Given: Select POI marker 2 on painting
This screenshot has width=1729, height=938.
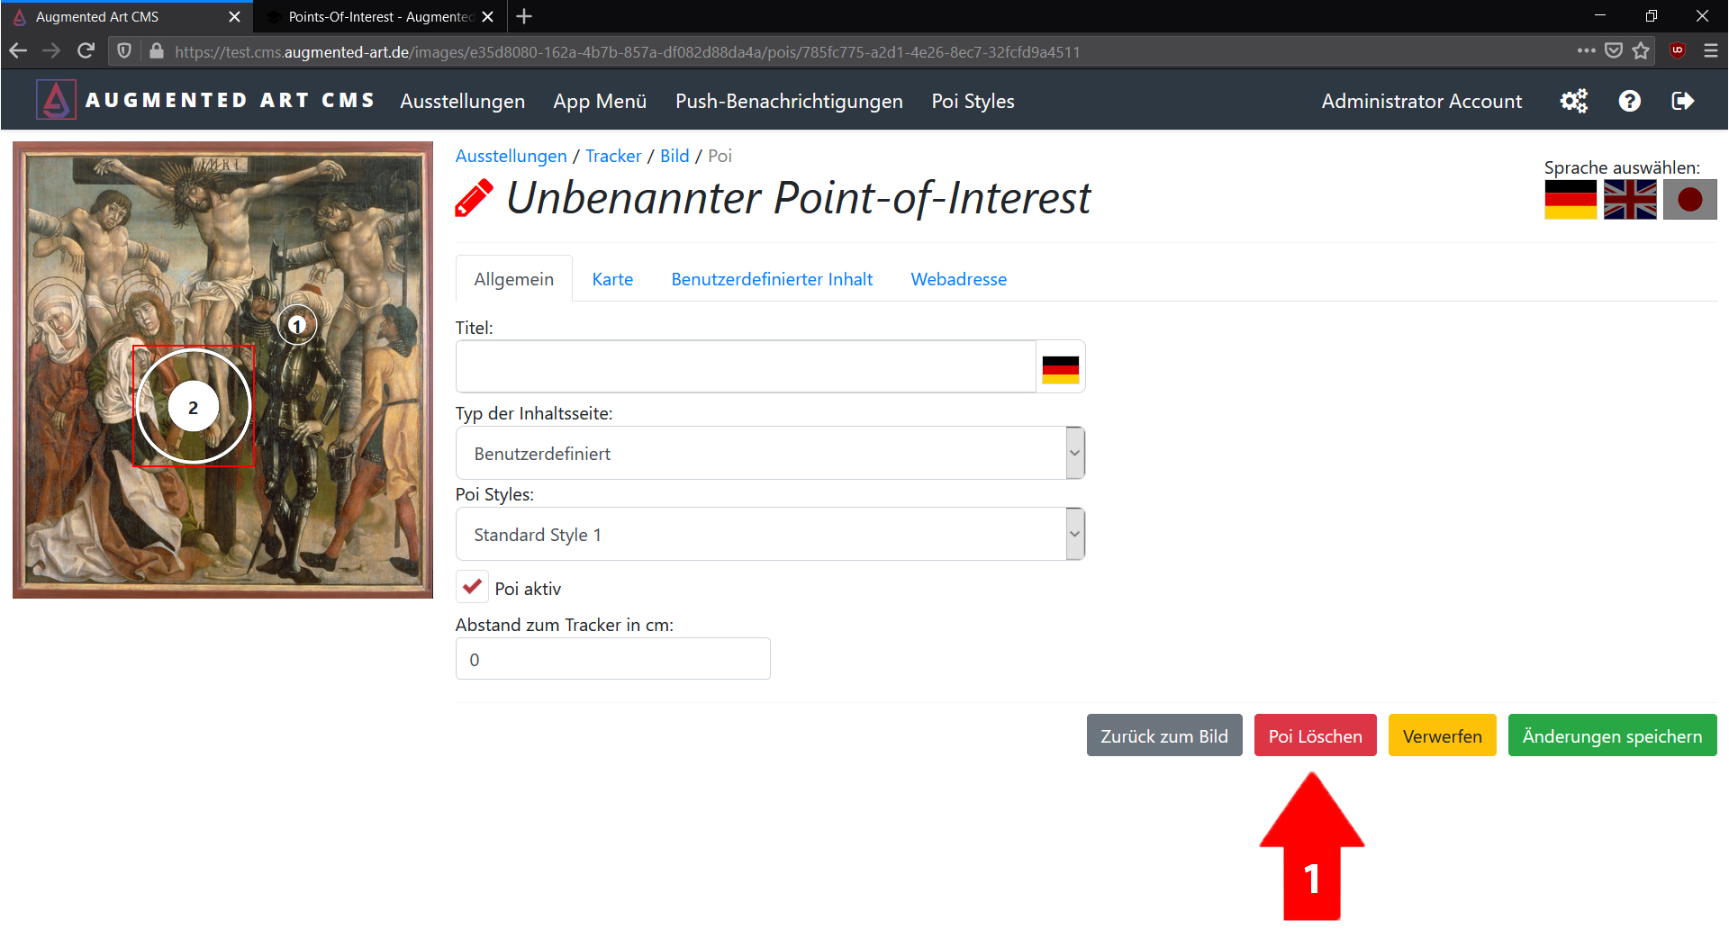Looking at the screenshot, I should pyautogui.click(x=194, y=407).
